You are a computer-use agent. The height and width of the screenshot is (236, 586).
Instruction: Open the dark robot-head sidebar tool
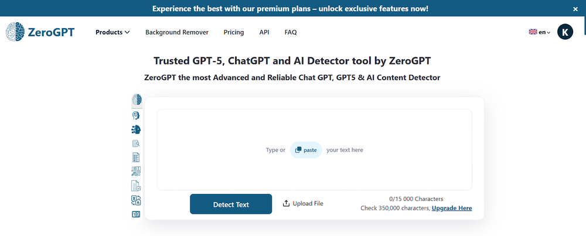(x=136, y=129)
